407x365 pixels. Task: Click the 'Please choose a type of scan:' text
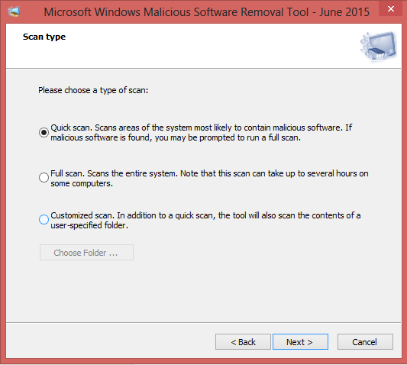coord(93,90)
